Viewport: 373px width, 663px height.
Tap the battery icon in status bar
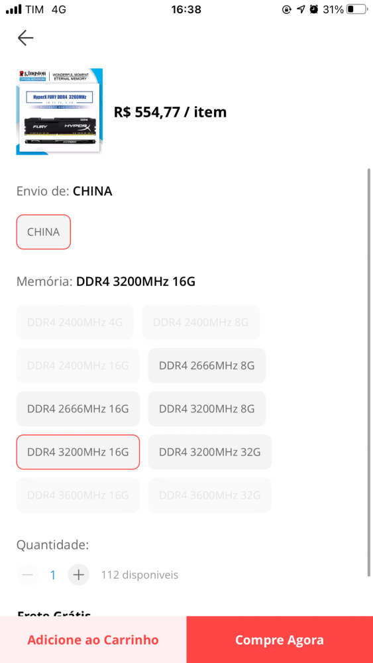tap(357, 9)
